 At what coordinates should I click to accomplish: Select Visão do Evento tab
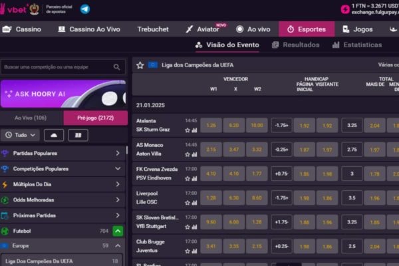pos(227,45)
